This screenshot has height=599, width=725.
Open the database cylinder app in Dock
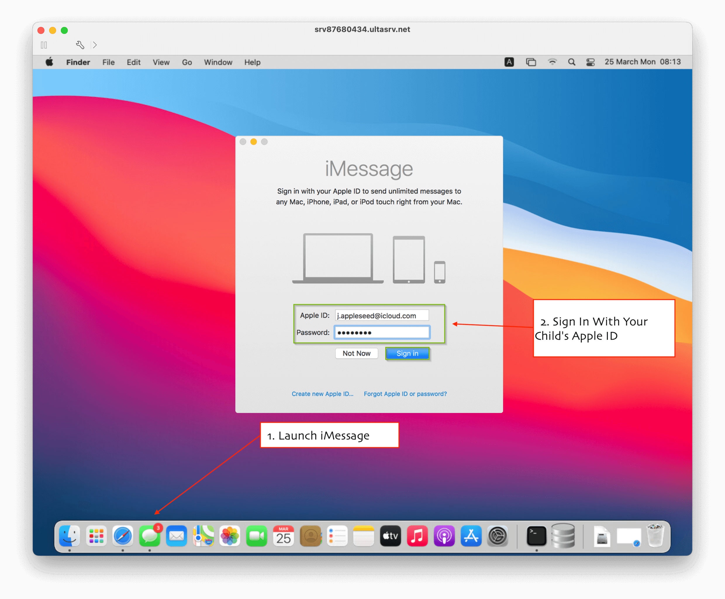point(563,536)
